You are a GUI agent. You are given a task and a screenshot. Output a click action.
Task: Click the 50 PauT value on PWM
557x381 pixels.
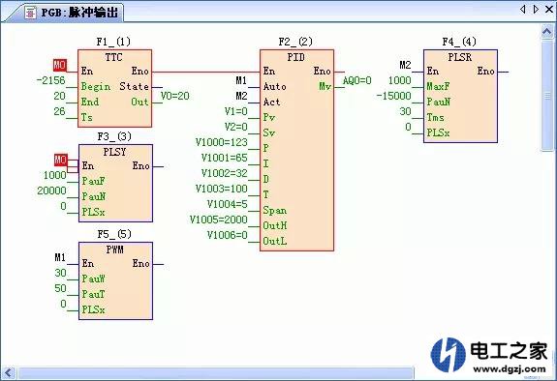(x=60, y=288)
